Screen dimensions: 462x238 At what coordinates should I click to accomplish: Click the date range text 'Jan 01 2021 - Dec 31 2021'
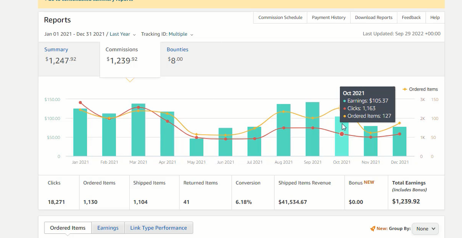pyautogui.click(x=74, y=34)
